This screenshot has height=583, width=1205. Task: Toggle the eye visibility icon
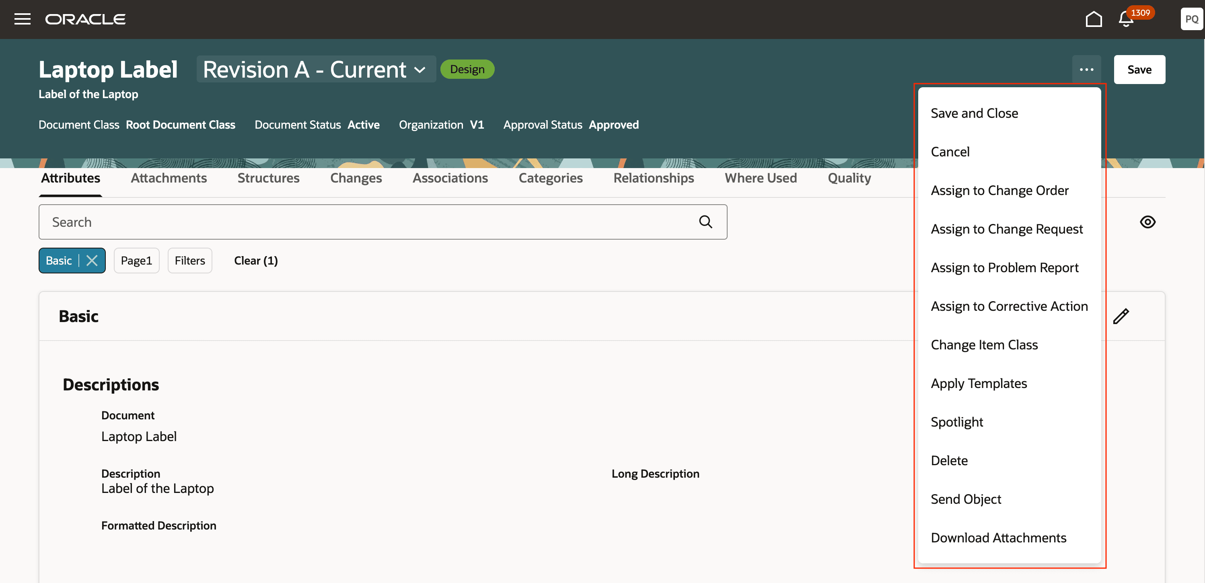tap(1147, 222)
